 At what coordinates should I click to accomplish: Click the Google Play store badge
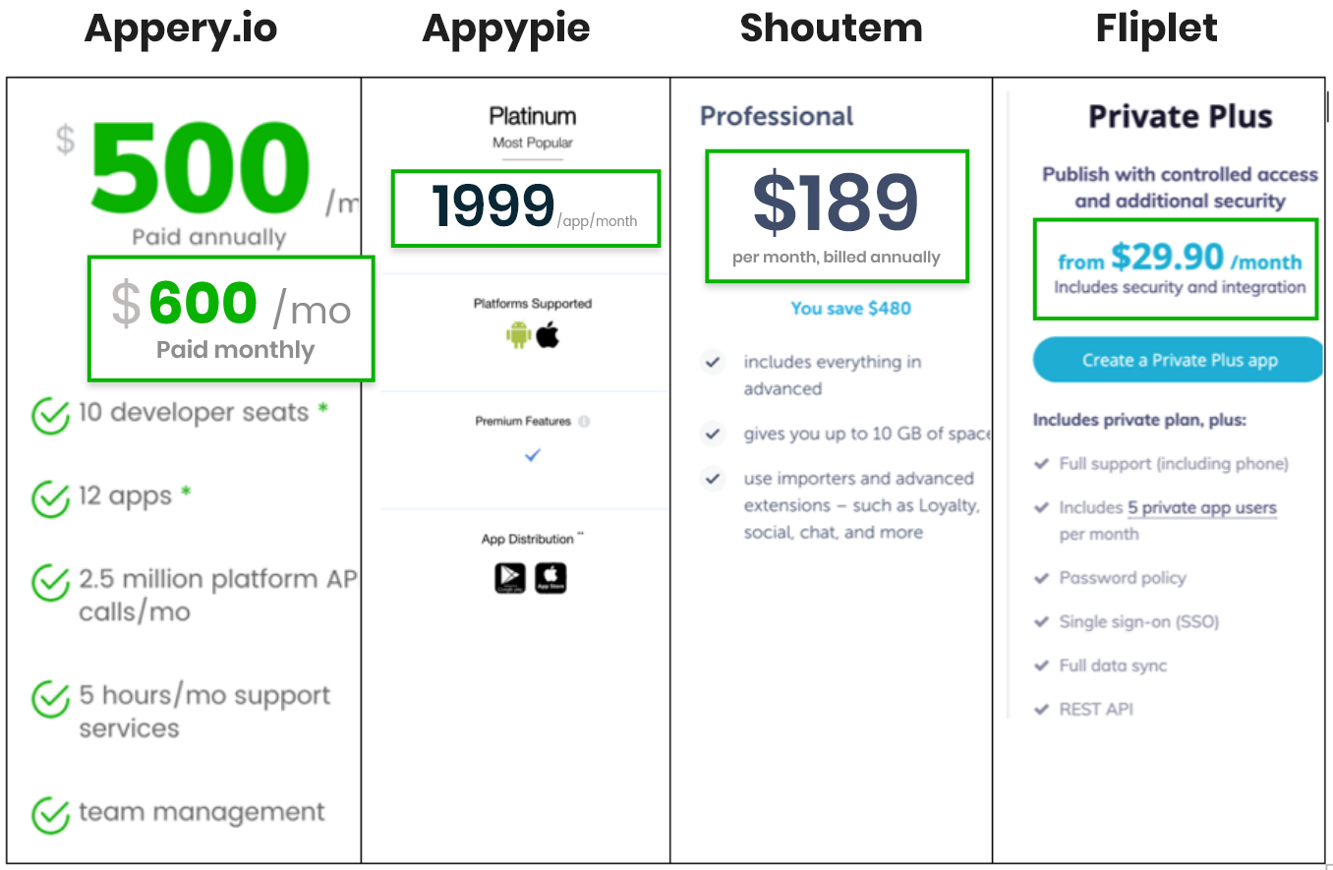click(x=510, y=578)
